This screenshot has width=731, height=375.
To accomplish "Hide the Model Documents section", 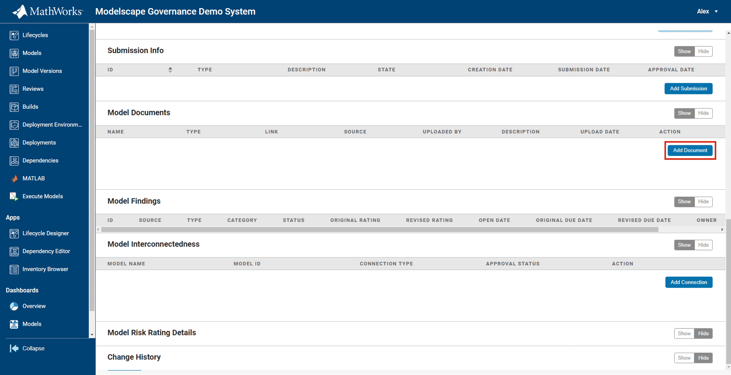I will [703, 113].
